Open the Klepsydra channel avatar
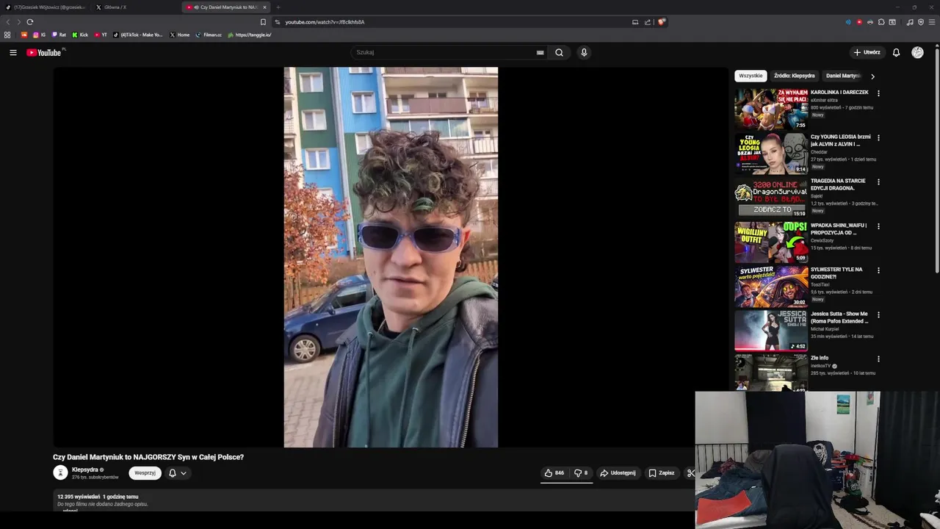940x529 pixels. 60,473
